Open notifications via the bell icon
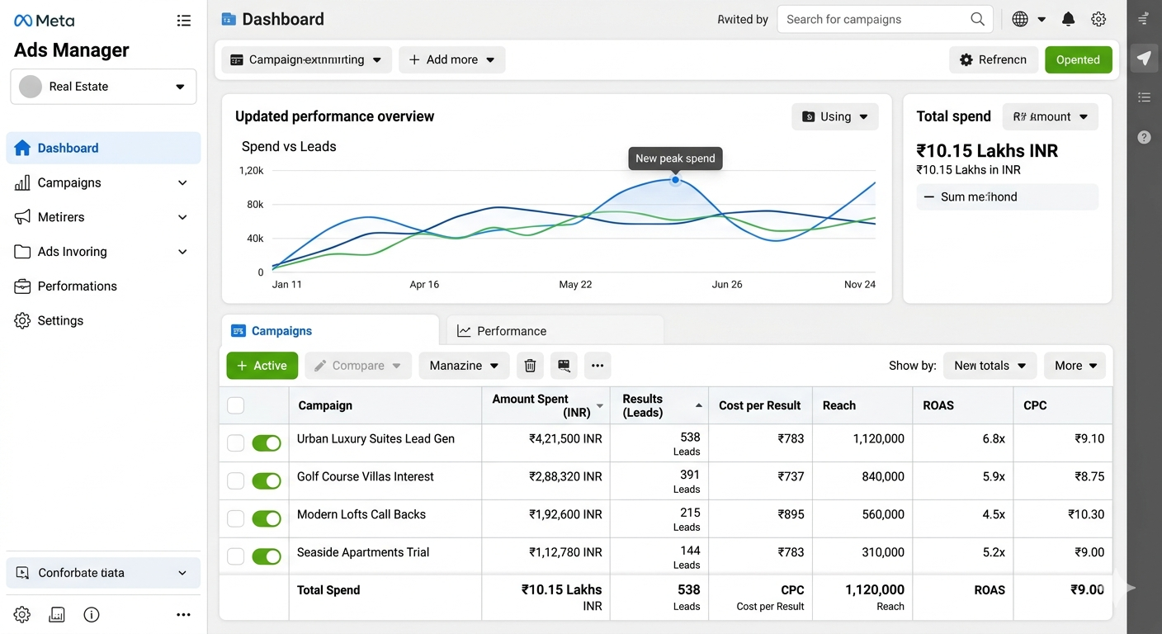Screen dimensions: 1162x634 coord(1069,19)
